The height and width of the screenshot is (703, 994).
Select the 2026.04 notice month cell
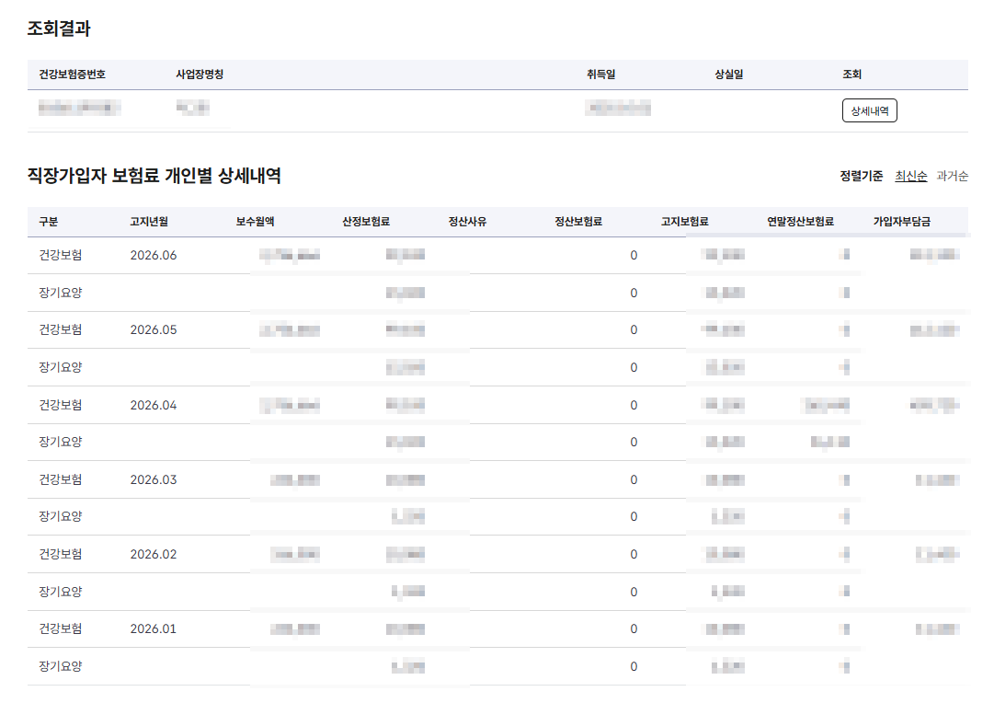click(x=154, y=405)
